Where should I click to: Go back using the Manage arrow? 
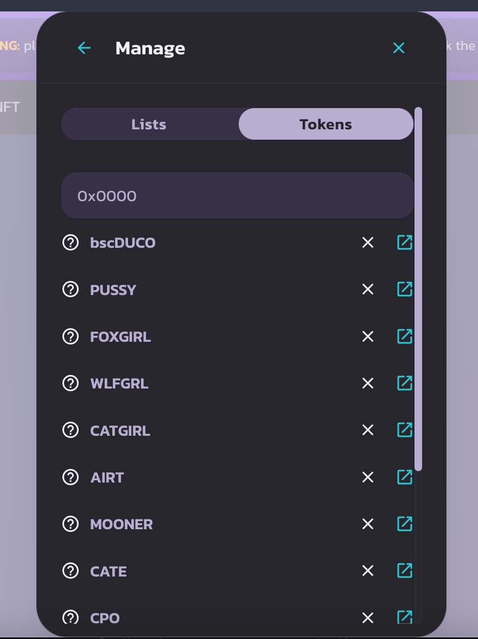click(x=84, y=48)
